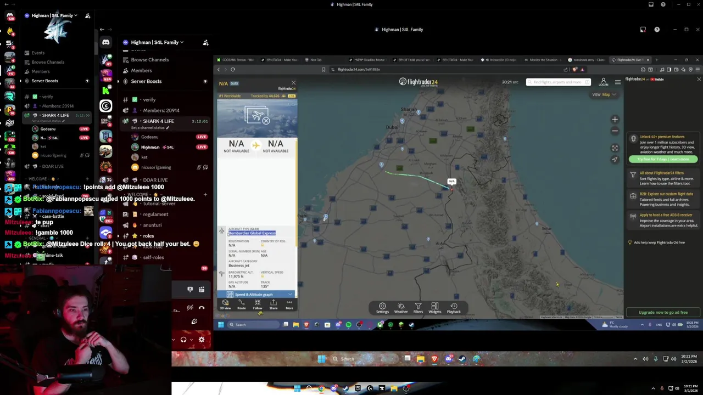703x395 pixels.
Task: Center map on my location
Action: (x=615, y=160)
